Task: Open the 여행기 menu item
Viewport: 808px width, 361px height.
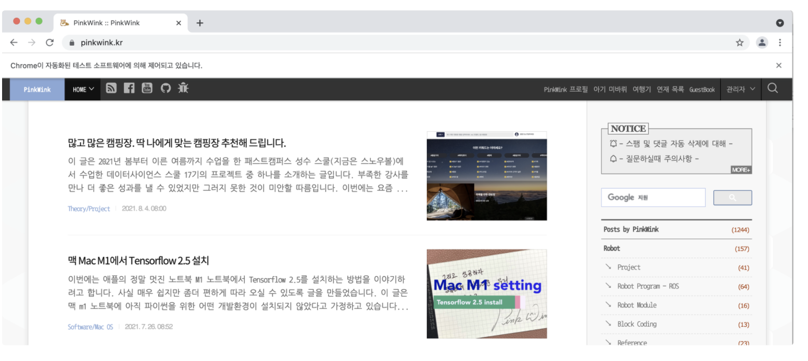Action: pos(641,89)
